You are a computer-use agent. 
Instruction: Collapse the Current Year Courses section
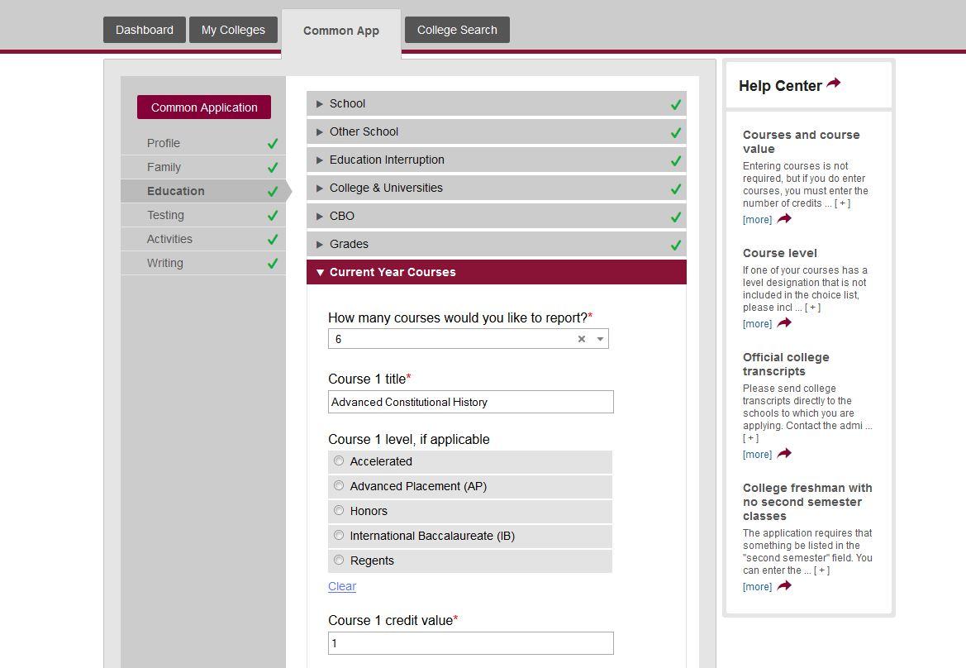coord(393,271)
